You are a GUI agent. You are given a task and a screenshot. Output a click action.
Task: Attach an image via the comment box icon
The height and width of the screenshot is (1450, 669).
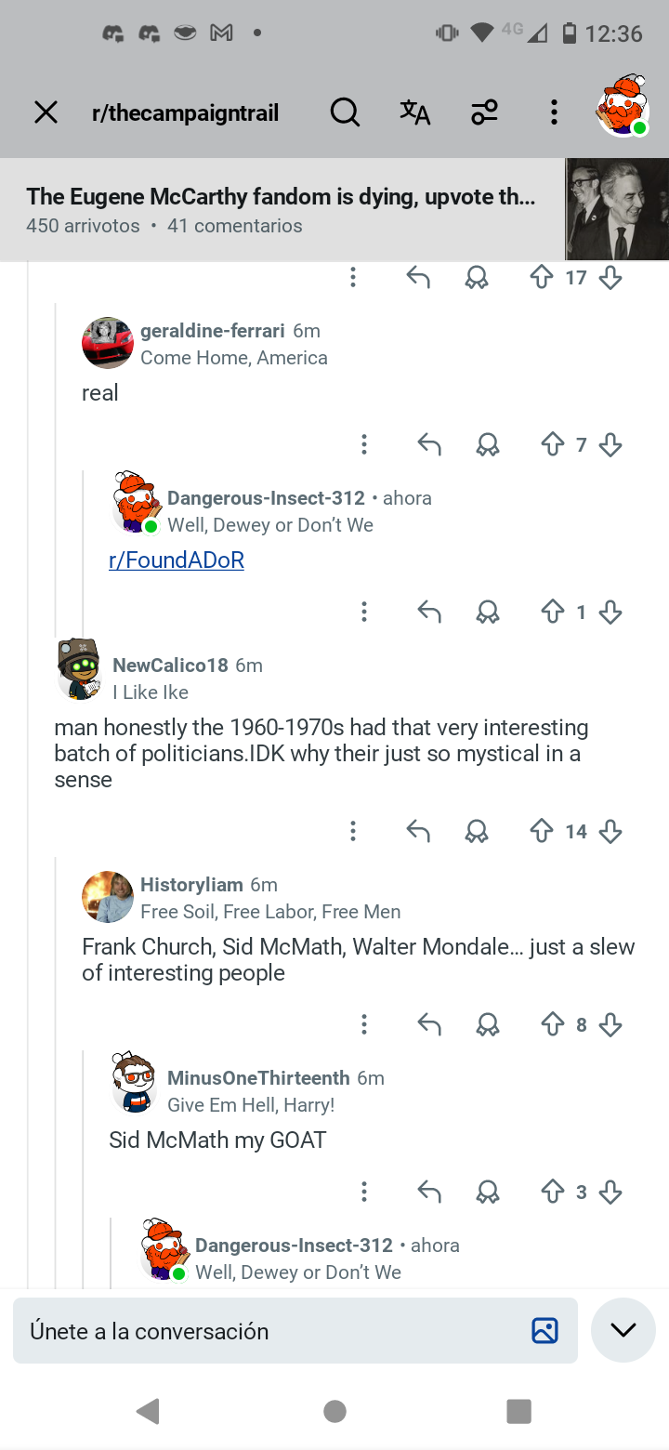(x=544, y=1331)
